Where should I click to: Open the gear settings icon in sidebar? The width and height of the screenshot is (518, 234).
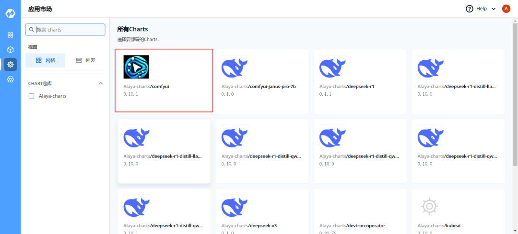(10, 79)
